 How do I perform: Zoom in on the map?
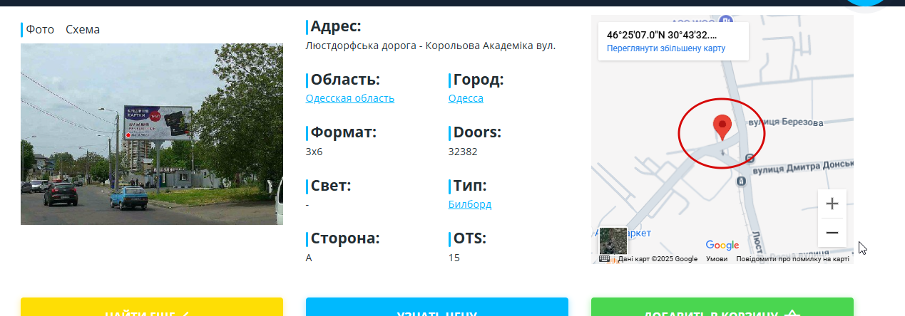tap(832, 204)
